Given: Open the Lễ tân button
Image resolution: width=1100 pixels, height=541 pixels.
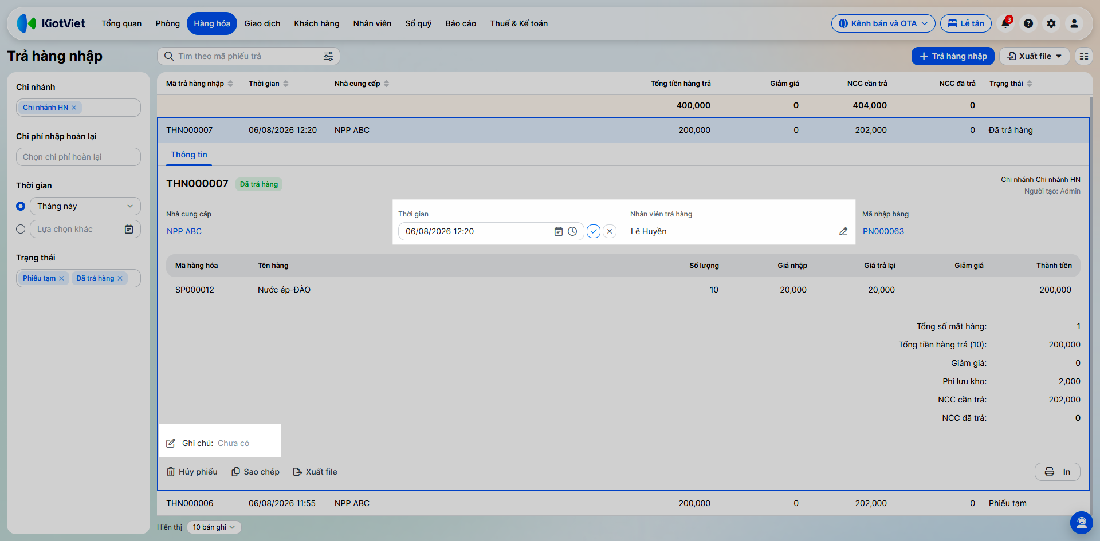Looking at the screenshot, I should pos(966,23).
